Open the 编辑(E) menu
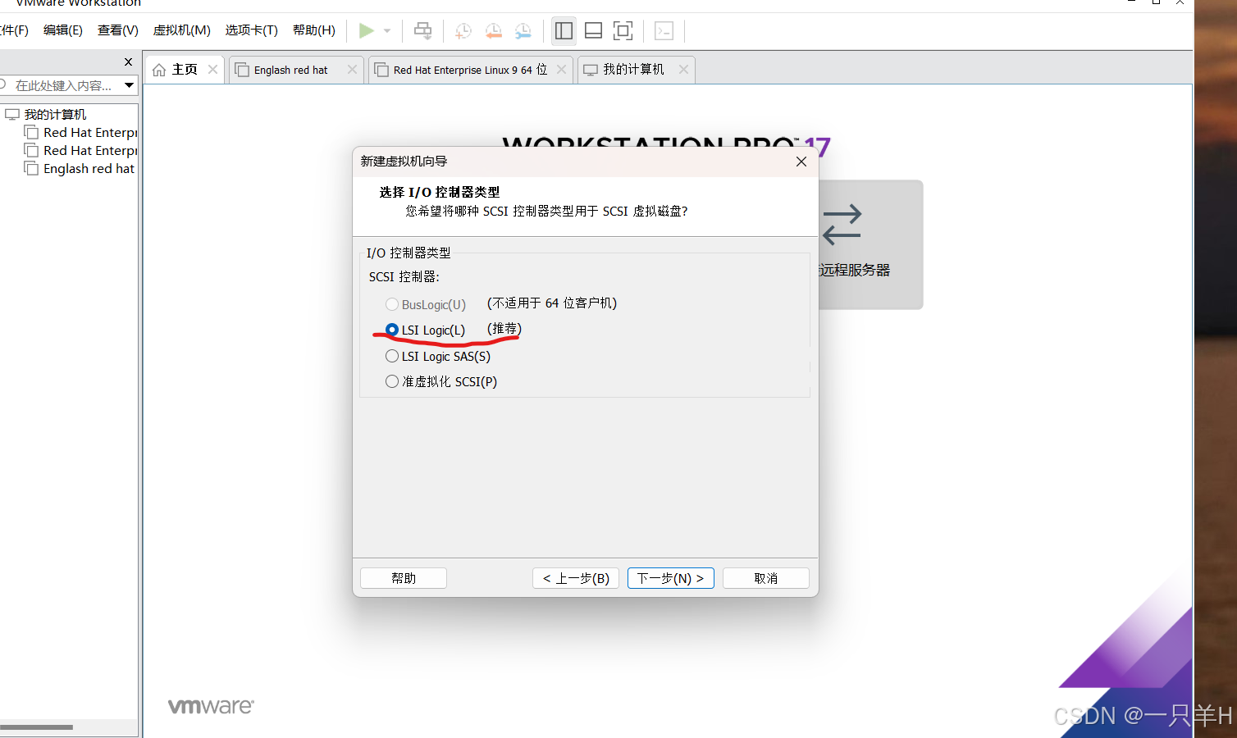 click(63, 30)
